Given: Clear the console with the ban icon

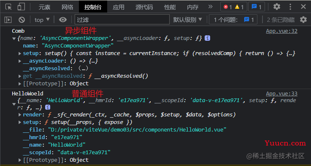Looking at the screenshot, I should pos(22,20).
